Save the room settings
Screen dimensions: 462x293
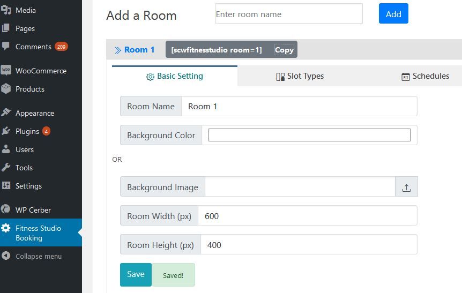136,274
